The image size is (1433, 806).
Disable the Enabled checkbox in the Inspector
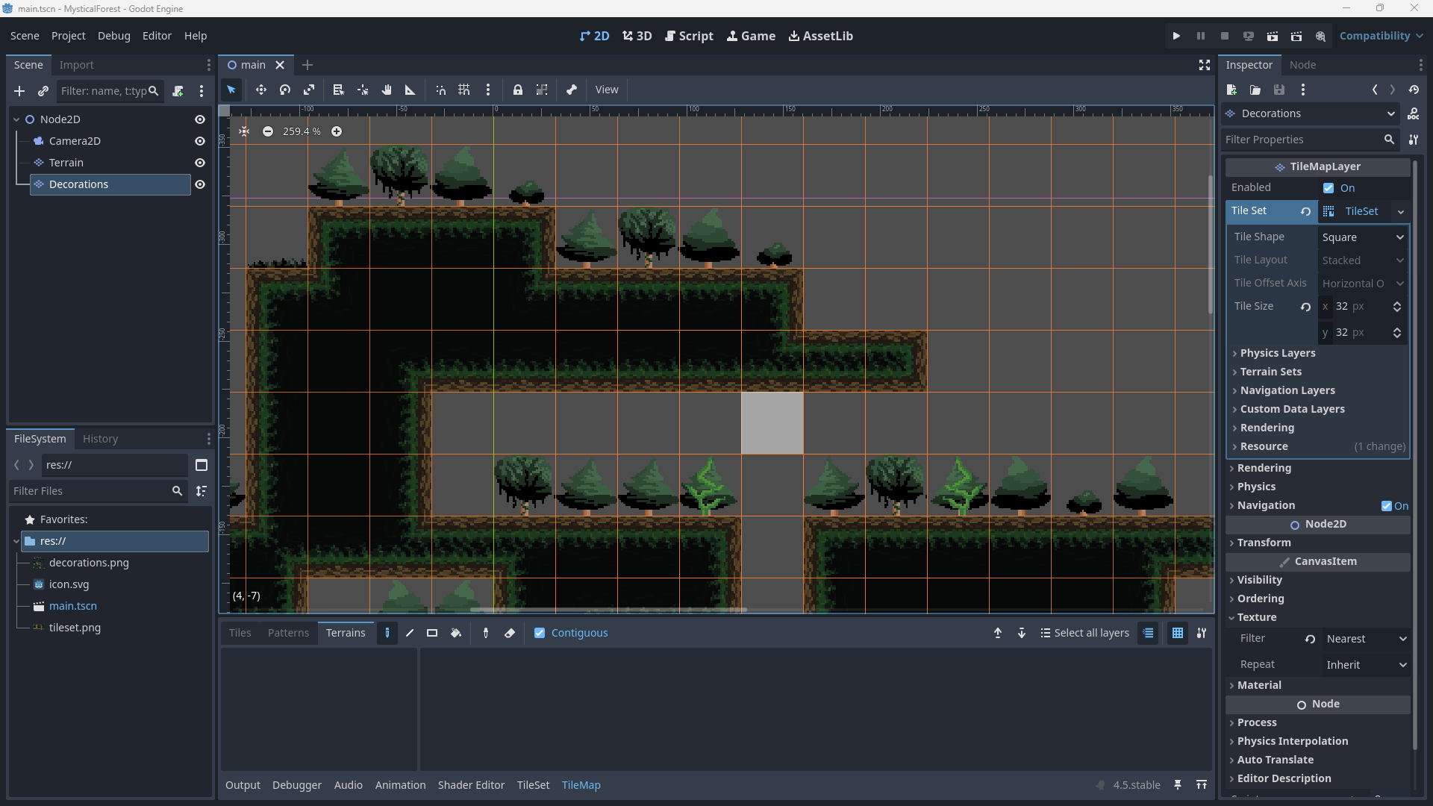point(1329,188)
